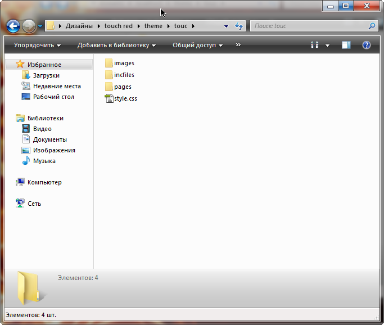Go back with the blue Back arrow

[13, 26]
